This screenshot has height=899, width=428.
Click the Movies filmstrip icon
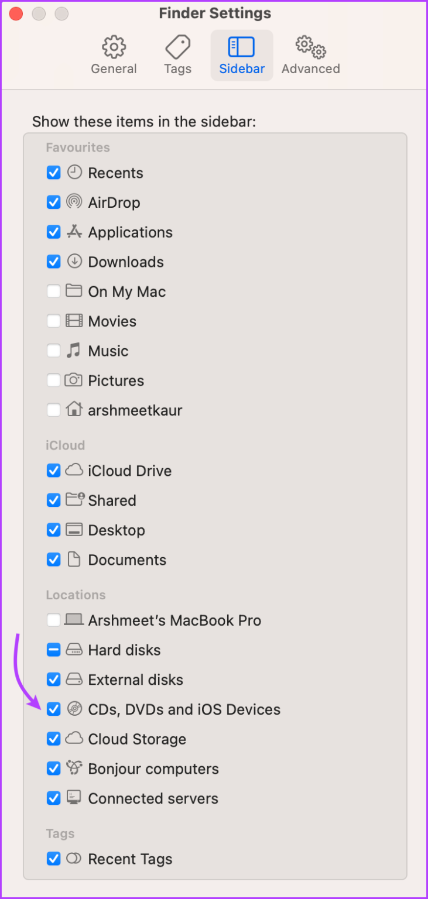[74, 321]
